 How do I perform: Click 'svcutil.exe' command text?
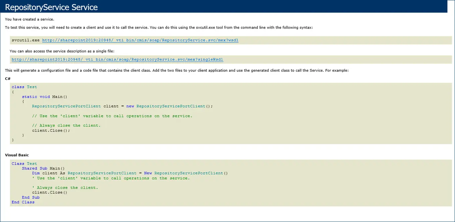pyautogui.click(x=26, y=40)
